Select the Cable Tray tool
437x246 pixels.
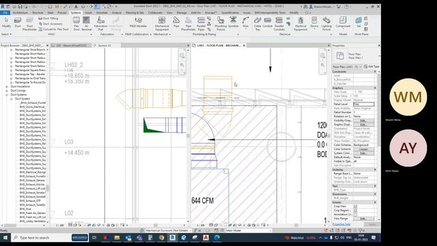257,23
